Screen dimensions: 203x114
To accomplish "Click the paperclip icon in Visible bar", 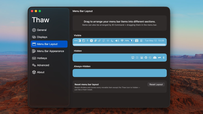I will [96, 41].
